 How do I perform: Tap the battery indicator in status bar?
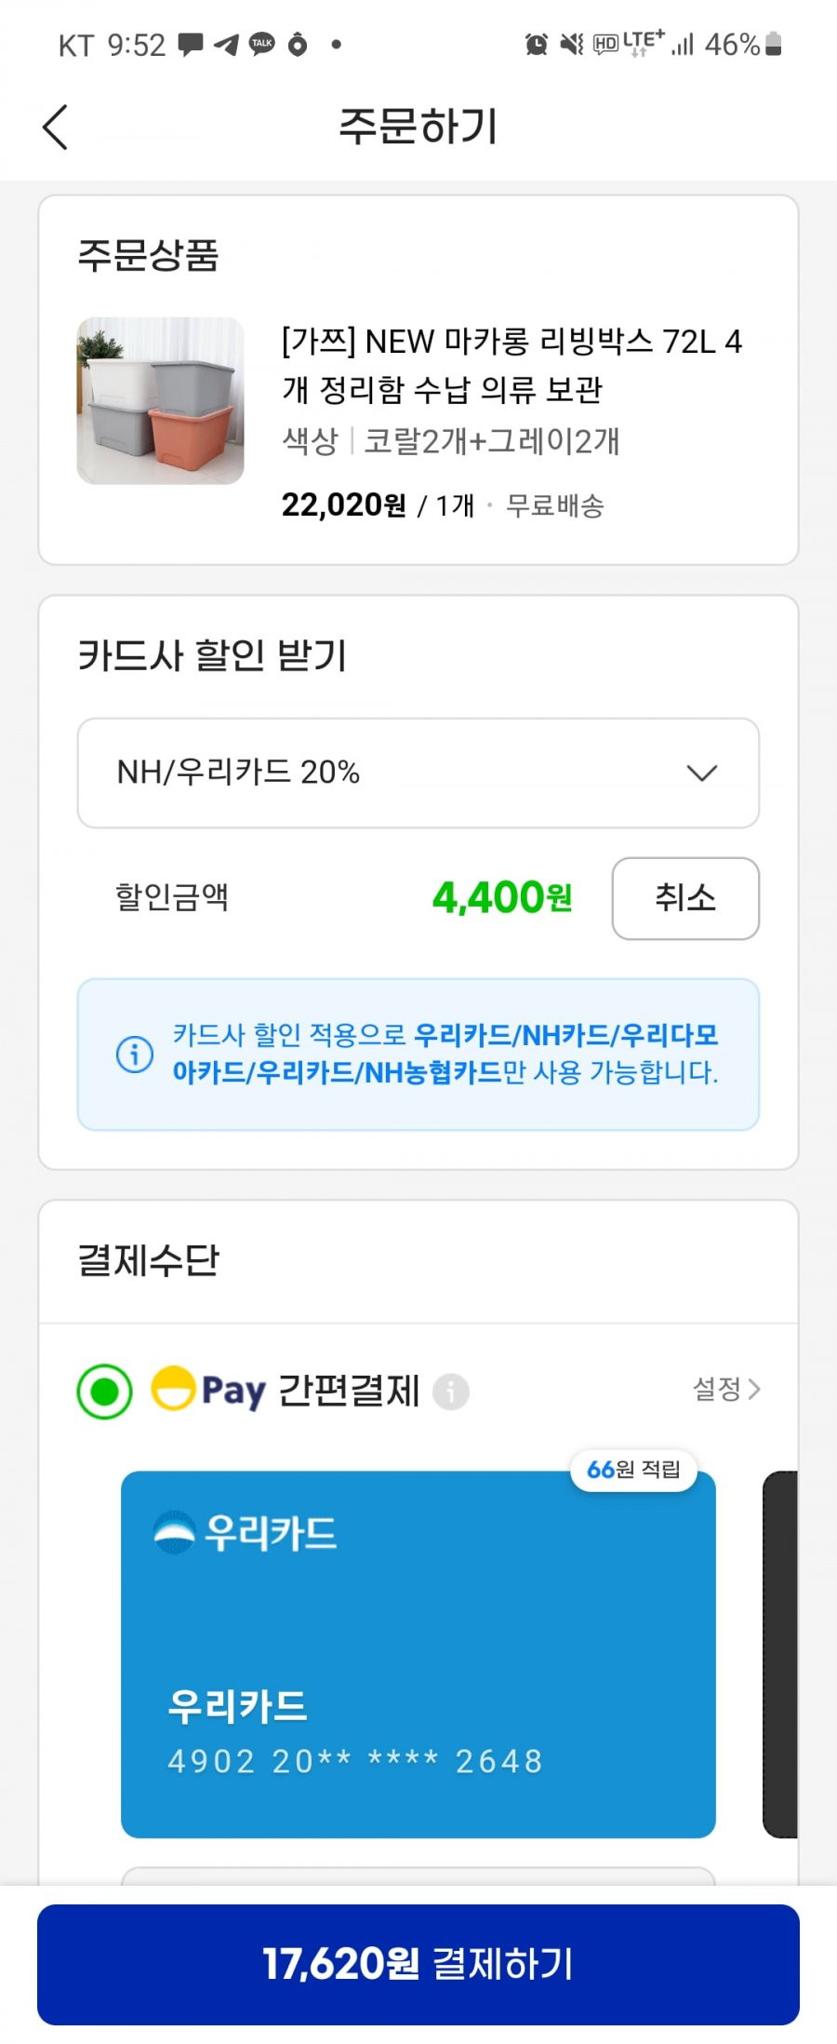(x=774, y=44)
